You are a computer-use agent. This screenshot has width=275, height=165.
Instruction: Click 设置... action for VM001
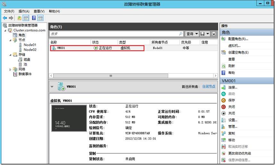tap(233, 120)
